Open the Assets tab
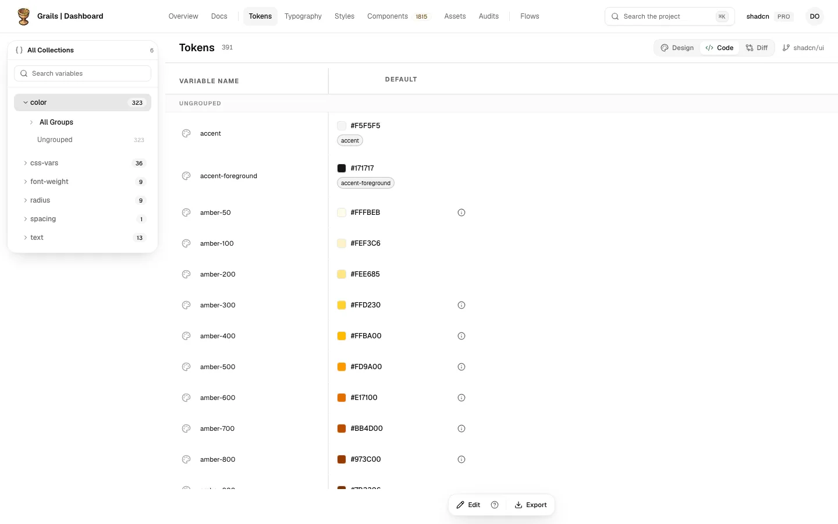Viewport: 838px width, 524px height. click(x=455, y=16)
